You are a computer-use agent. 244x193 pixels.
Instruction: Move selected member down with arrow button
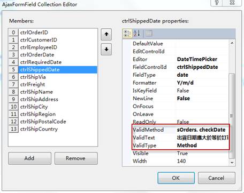click(x=106, y=49)
